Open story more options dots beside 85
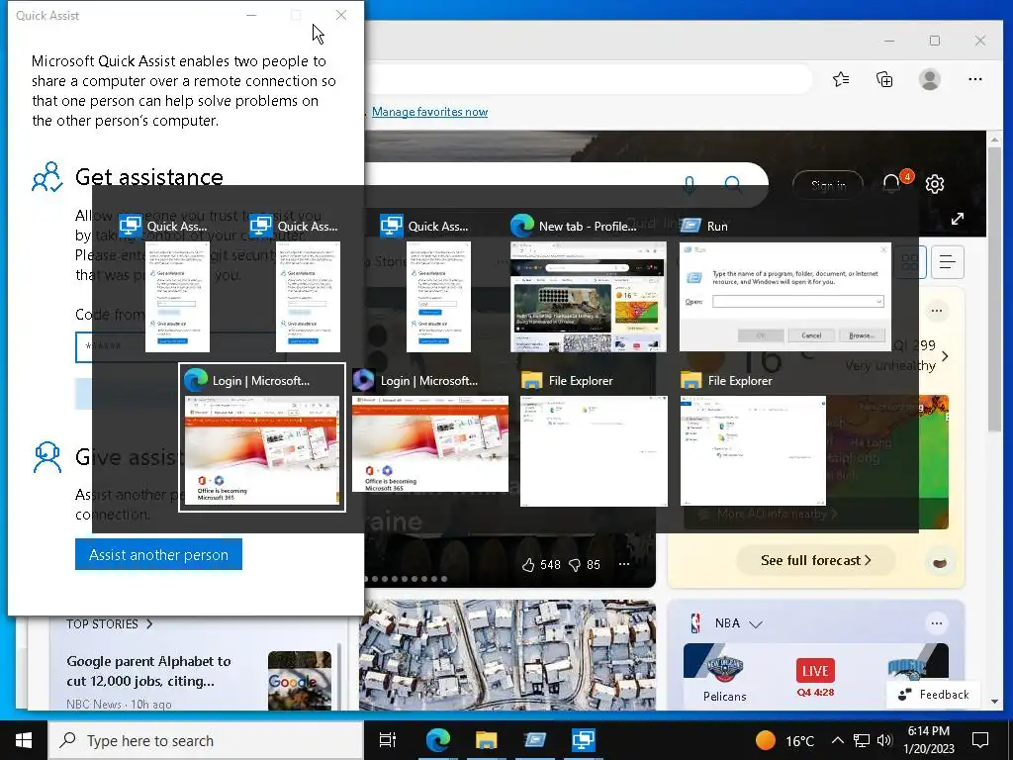This screenshot has width=1013, height=760. 624,564
